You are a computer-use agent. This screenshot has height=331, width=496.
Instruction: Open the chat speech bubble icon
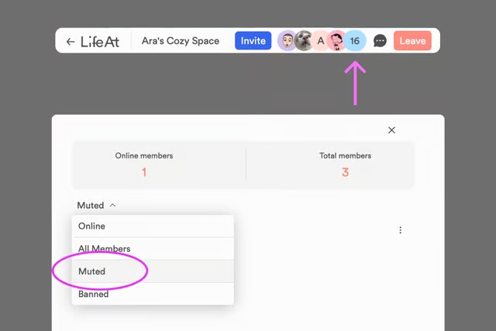click(x=380, y=41)
